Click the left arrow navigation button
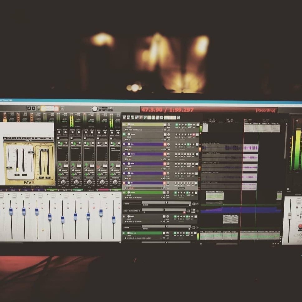 point(29,108)
